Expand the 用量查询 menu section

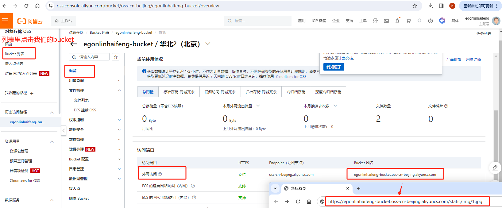coord(119,81)
